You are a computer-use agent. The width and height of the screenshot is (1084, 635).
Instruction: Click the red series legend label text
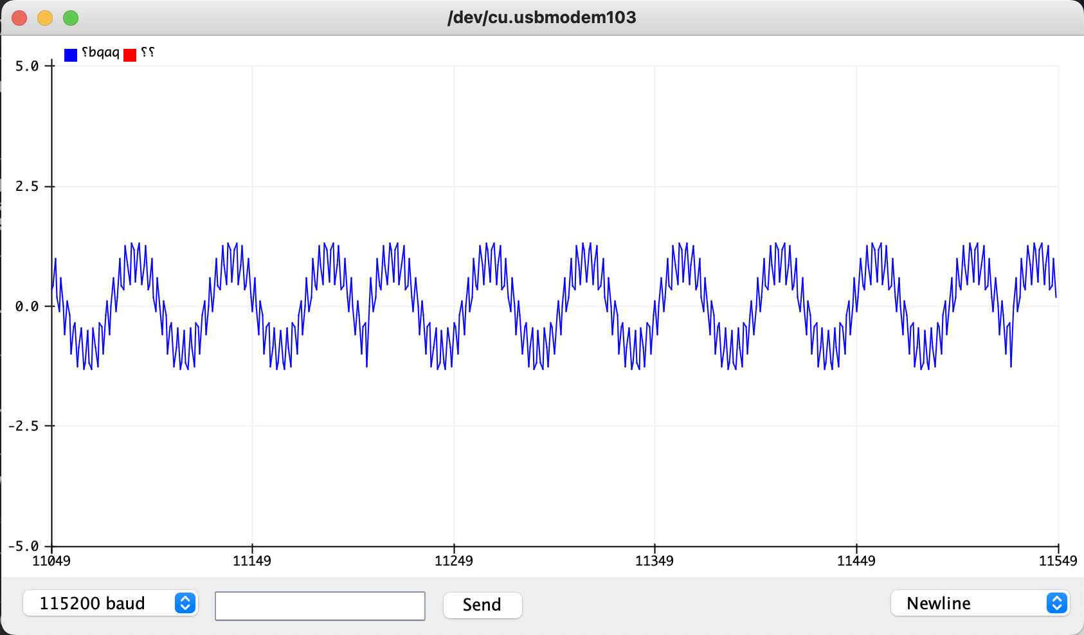[x=147, y=52]
